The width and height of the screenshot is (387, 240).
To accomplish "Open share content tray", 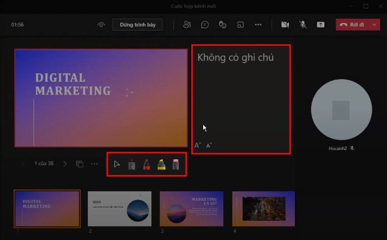I will pyautogui.click(x=320, y=25).
